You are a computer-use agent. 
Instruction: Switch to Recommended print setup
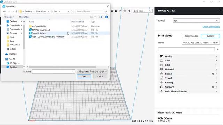[x=191, y=36]
